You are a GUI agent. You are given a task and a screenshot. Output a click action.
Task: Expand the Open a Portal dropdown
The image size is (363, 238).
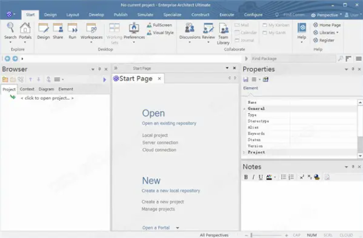tap(178, 228)
